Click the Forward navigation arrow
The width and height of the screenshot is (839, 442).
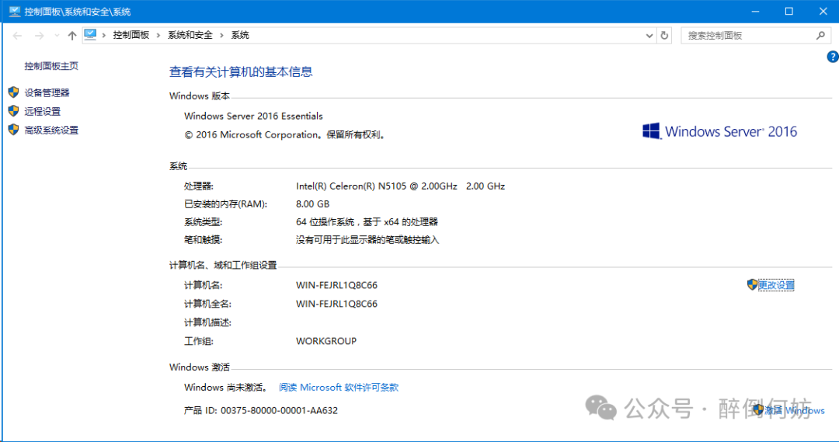39,36
